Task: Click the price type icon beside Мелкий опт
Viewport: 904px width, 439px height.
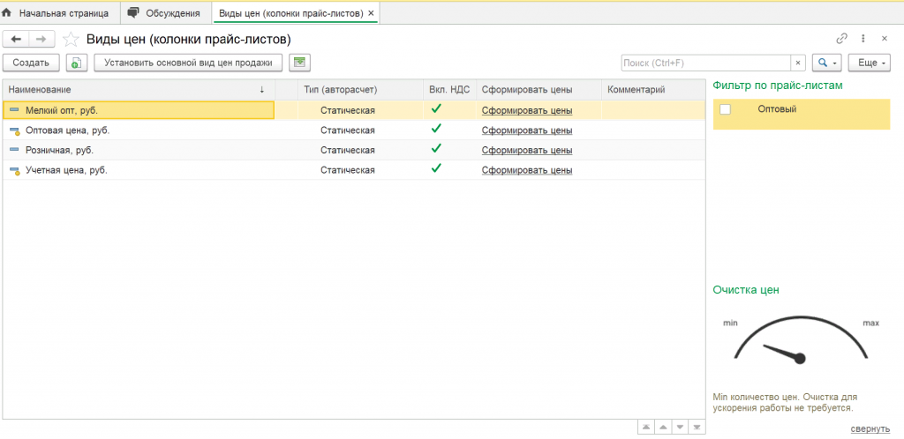Action: point(14,110)
